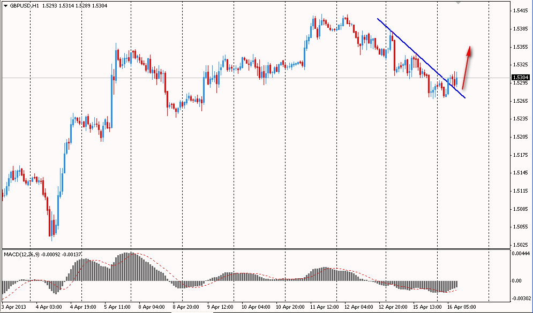
Task: Click the 5 Apr 11:00 time label
Action: tap(117, 307)
